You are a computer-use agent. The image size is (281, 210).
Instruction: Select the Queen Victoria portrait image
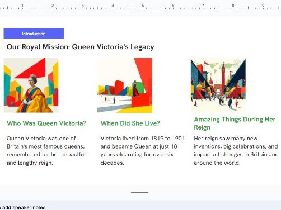tap(31, 85)
